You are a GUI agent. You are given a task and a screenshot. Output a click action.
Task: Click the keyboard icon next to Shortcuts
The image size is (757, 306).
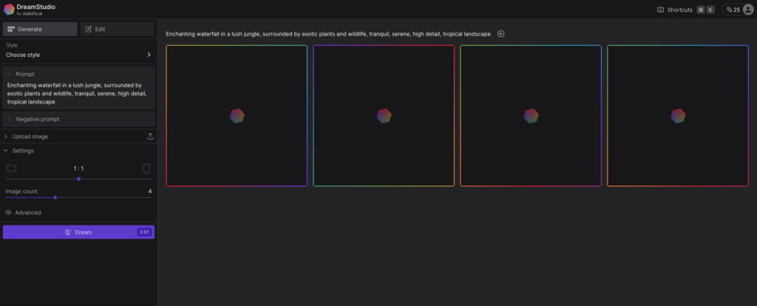[660, 10]
